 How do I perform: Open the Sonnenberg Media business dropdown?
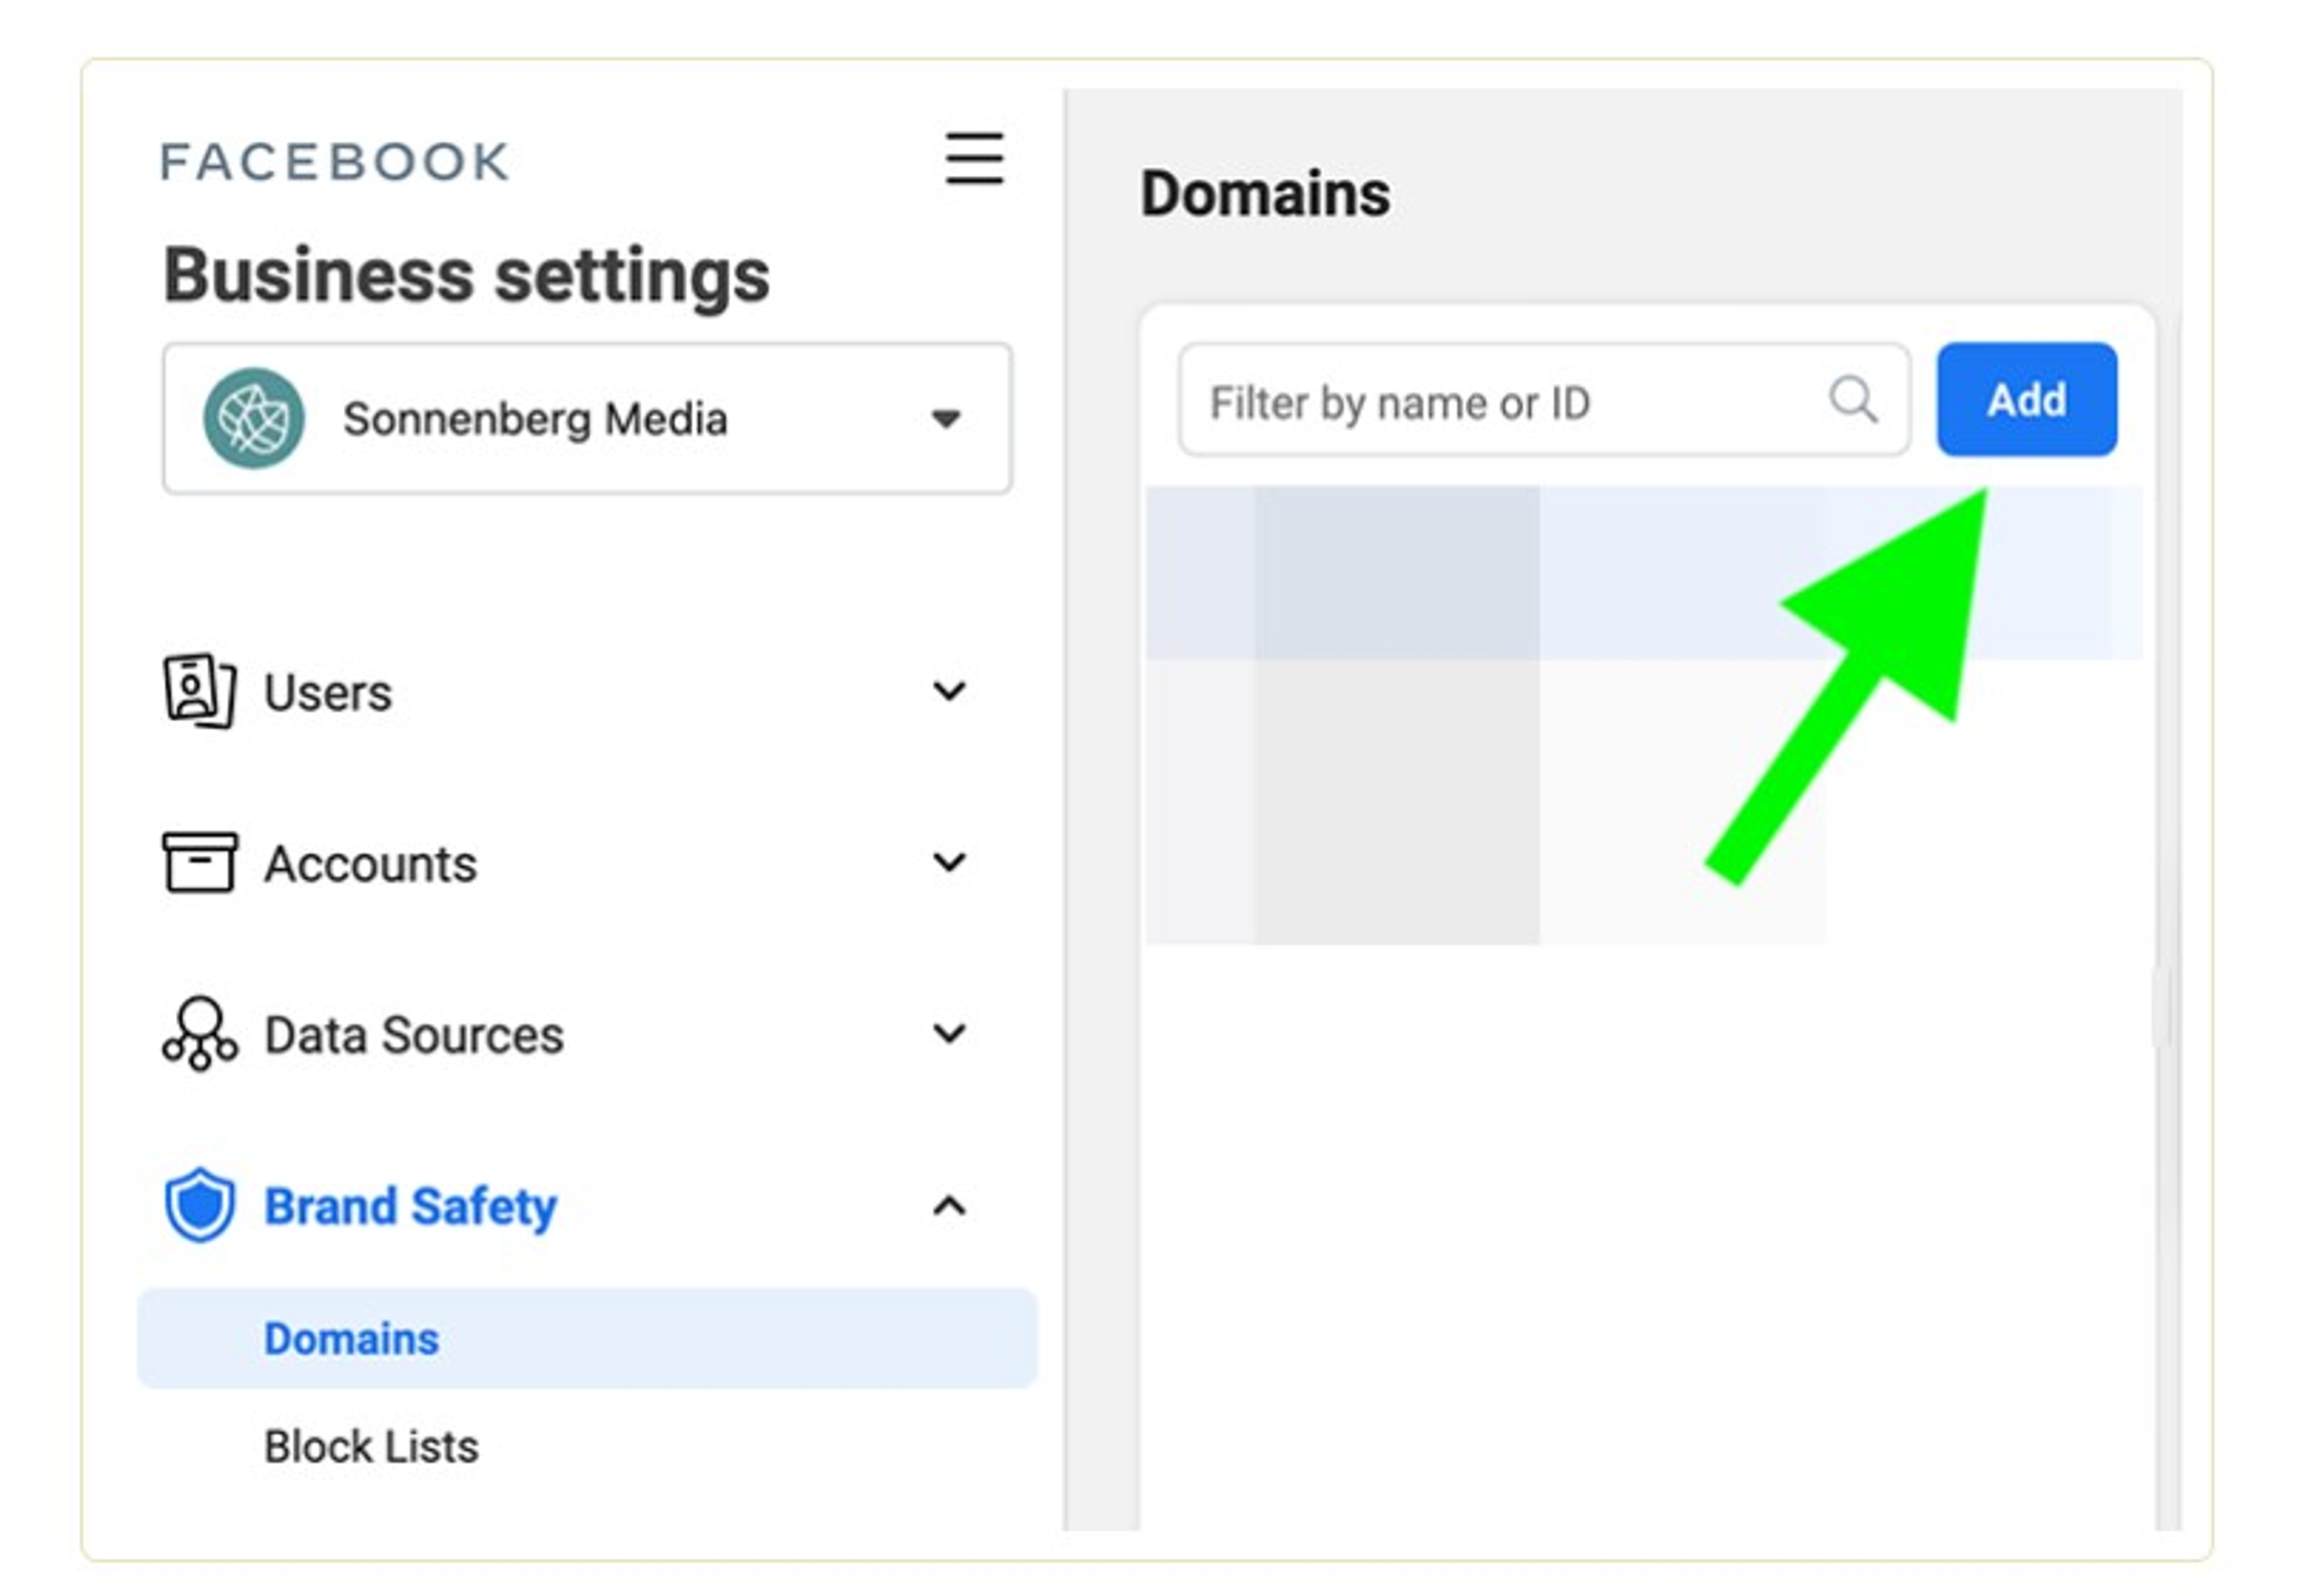(944, 418)
